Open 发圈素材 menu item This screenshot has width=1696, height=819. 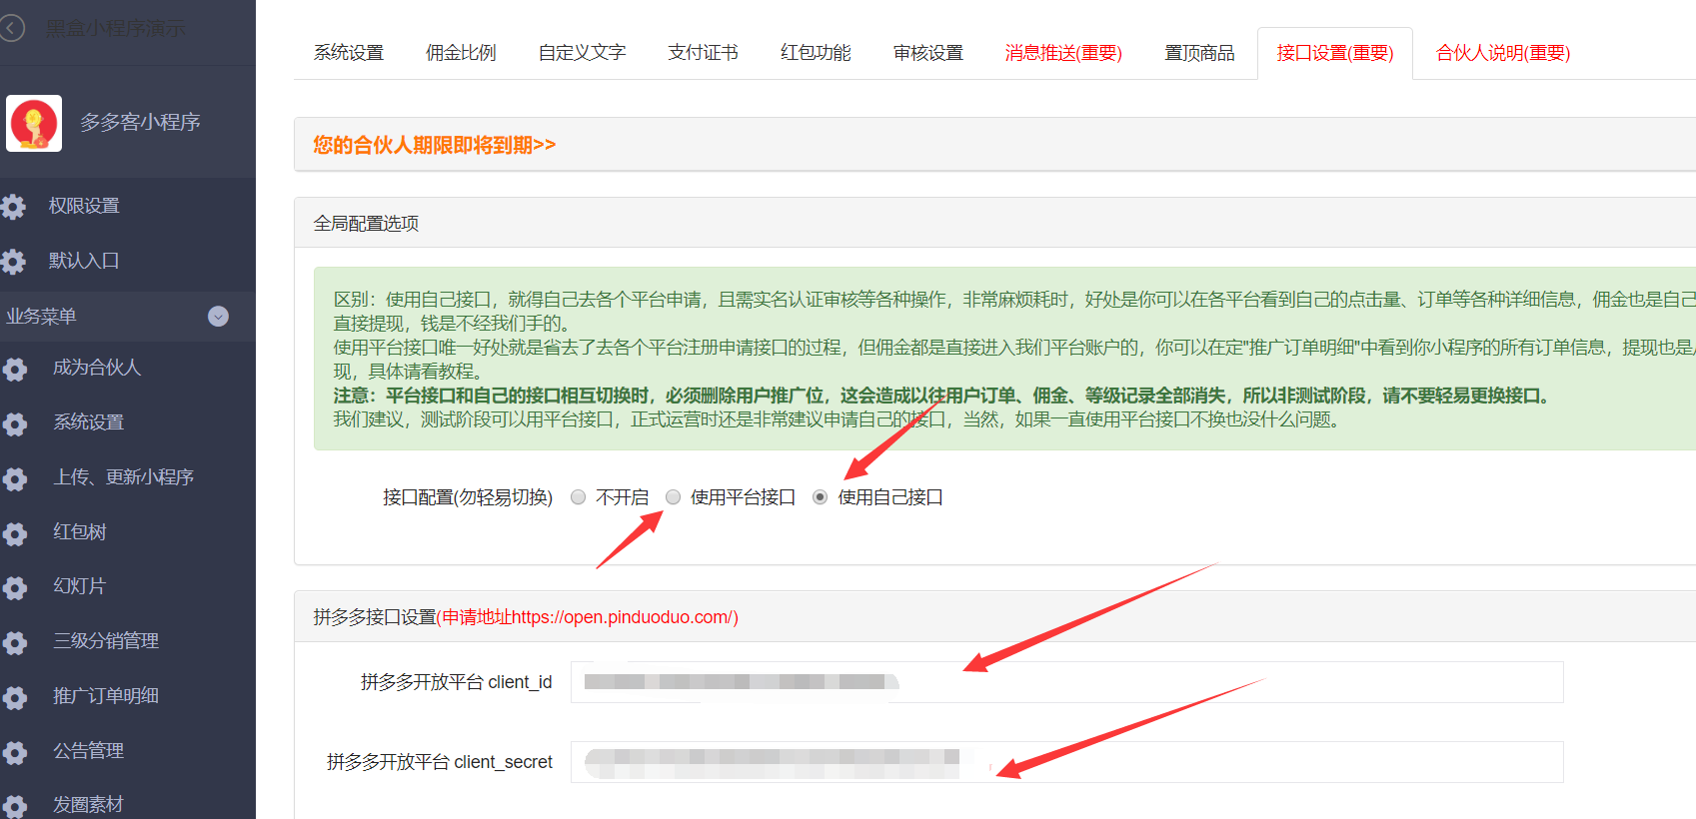pyautogui.click(x=88, y=805)
